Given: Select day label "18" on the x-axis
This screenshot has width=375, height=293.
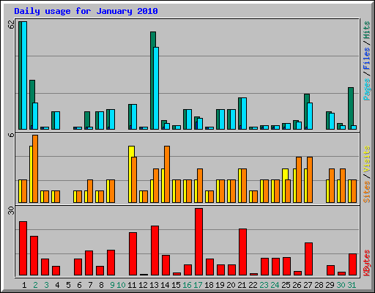Looking at the screenshot, I should (x=209, y=285).
